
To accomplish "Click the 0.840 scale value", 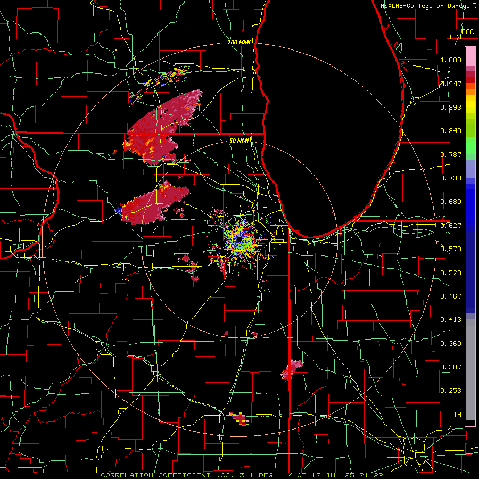I will (x=451, y=131).
